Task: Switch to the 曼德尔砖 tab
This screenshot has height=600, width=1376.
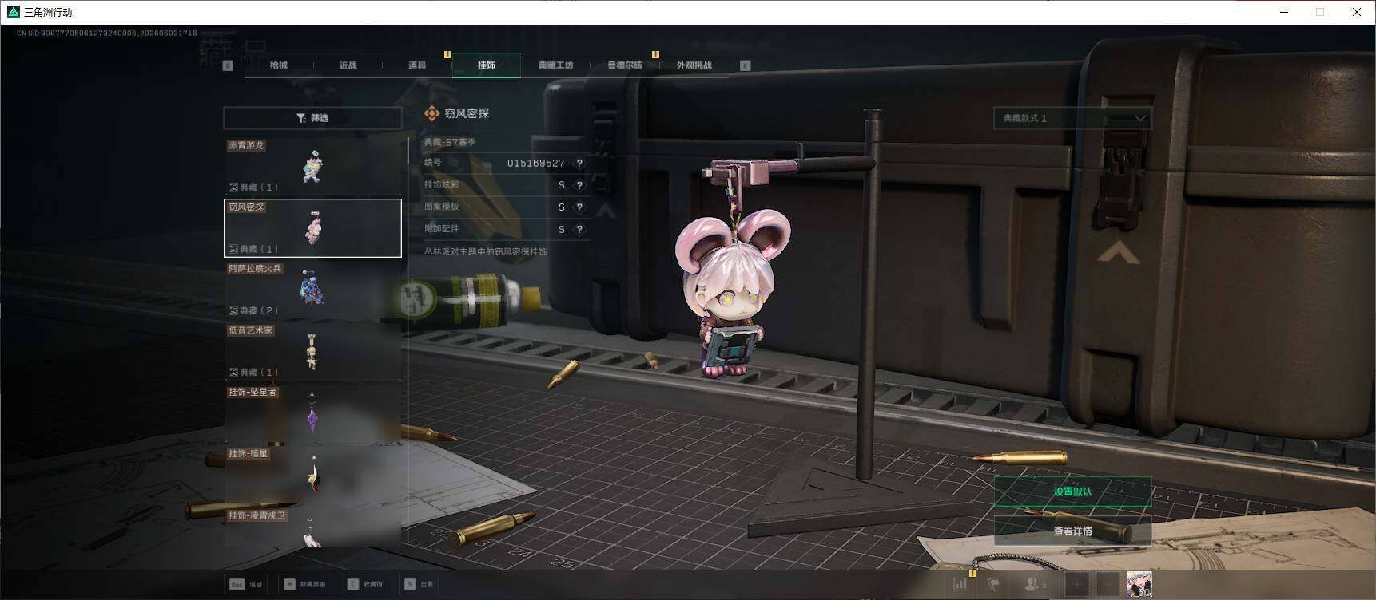Action: 625,65
